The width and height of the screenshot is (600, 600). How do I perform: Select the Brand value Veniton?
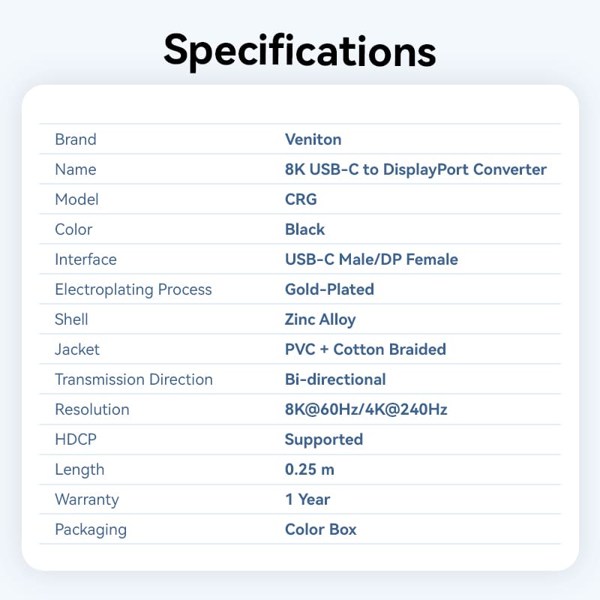click(x=313, y=139)
